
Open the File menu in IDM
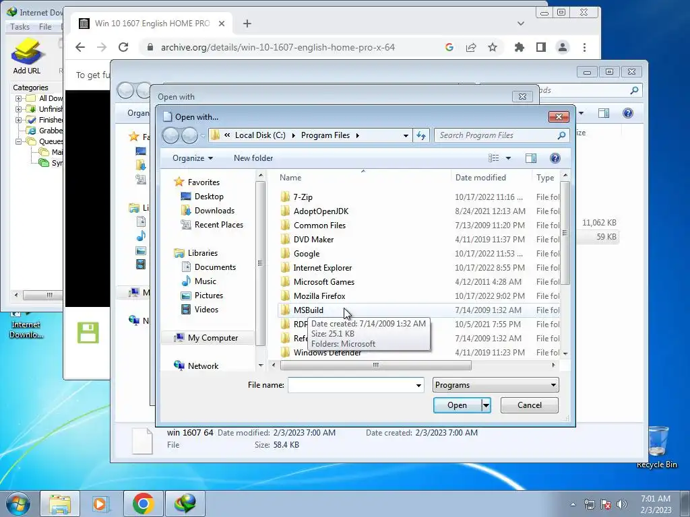[45, 27]
